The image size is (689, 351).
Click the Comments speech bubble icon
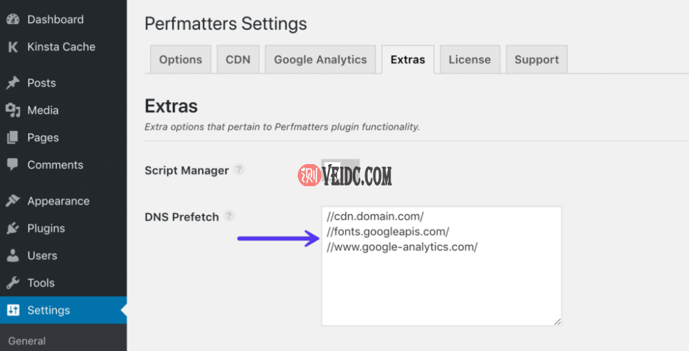click(12, 165)
